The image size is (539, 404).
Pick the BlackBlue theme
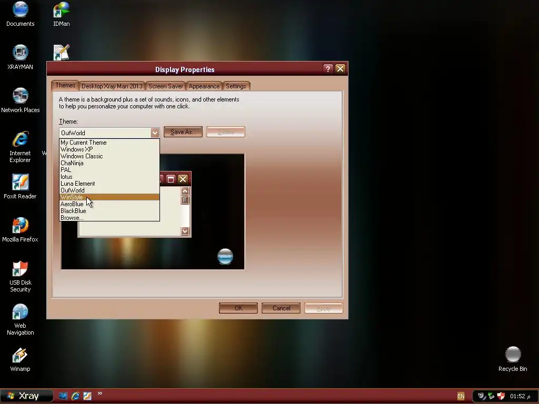point(109,211)
